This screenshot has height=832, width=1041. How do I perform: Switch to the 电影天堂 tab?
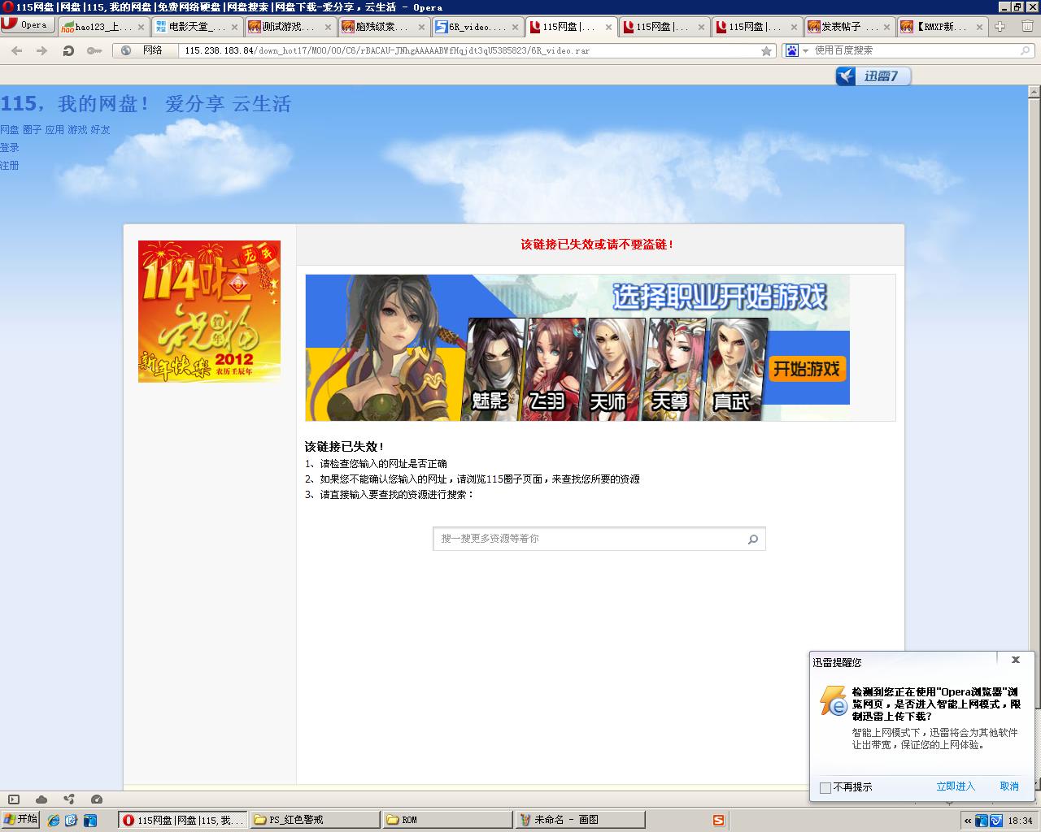click(196, 27)
